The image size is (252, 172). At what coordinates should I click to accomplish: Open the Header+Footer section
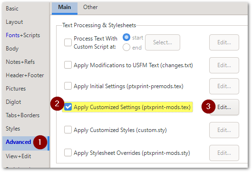(x=25, y=75)
